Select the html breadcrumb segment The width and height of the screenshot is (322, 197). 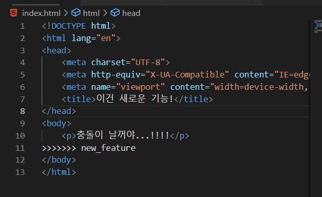click(x=91, y=13)
